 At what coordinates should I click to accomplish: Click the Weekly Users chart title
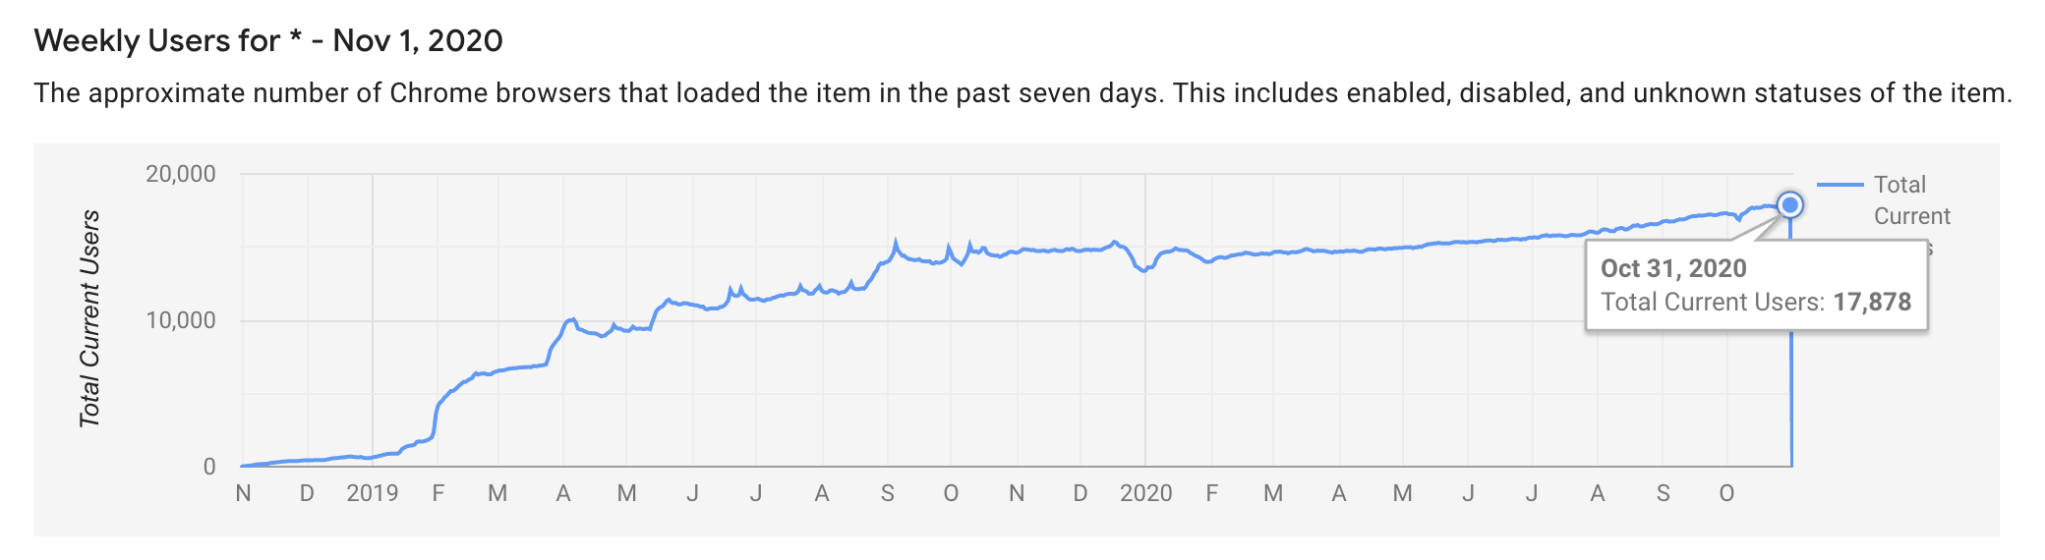[268, 40]
